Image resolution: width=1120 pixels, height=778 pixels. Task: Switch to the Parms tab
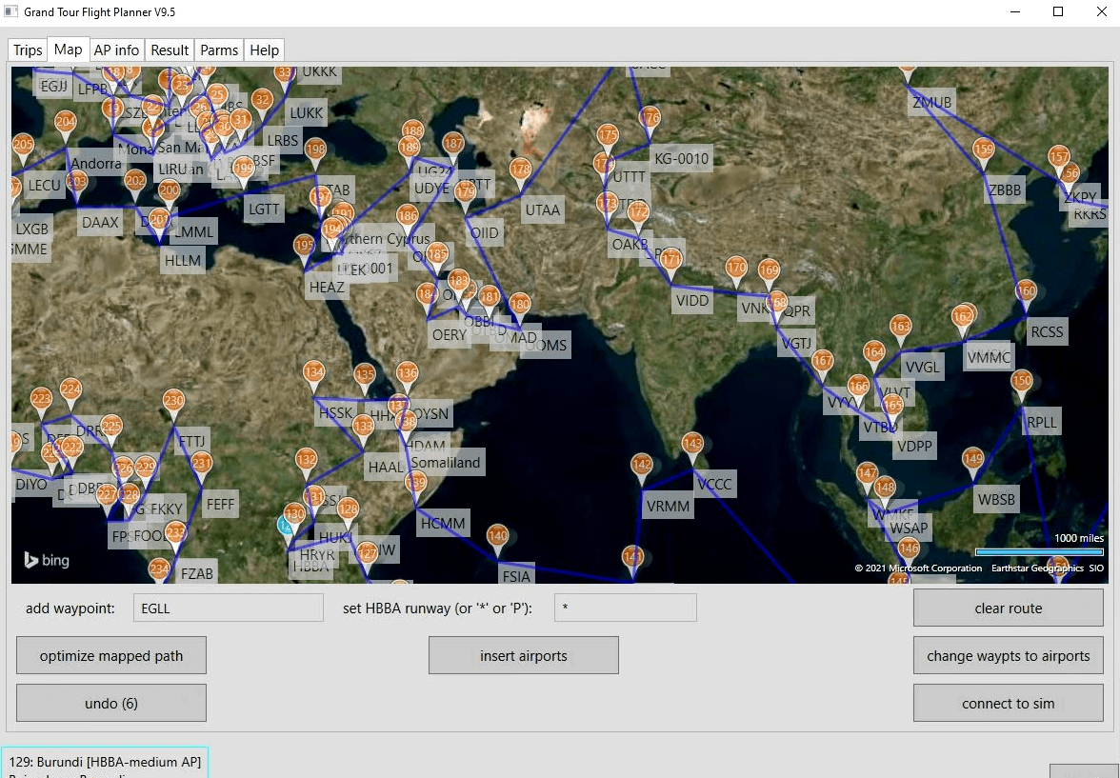tap(219, 50)
